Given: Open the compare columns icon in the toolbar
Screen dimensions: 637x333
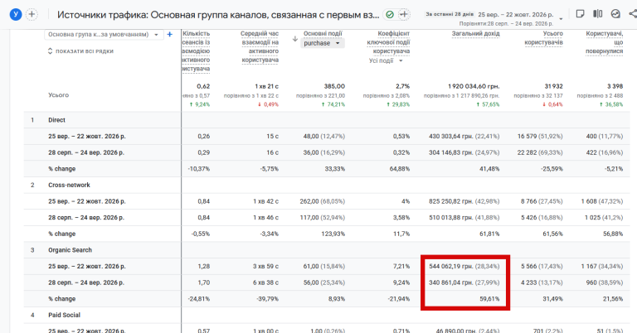Looking at the screenshot, I should [x=597, y=14].
